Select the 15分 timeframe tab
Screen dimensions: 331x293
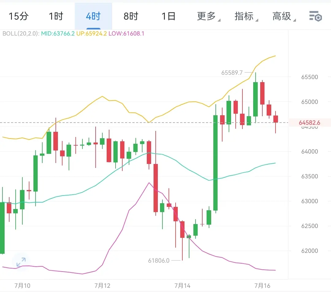point(19,16)
